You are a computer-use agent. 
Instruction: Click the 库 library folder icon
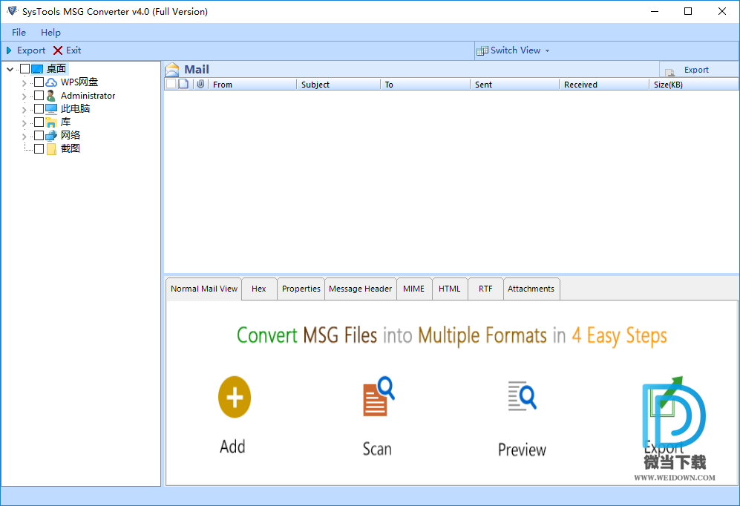click(51, 122)
